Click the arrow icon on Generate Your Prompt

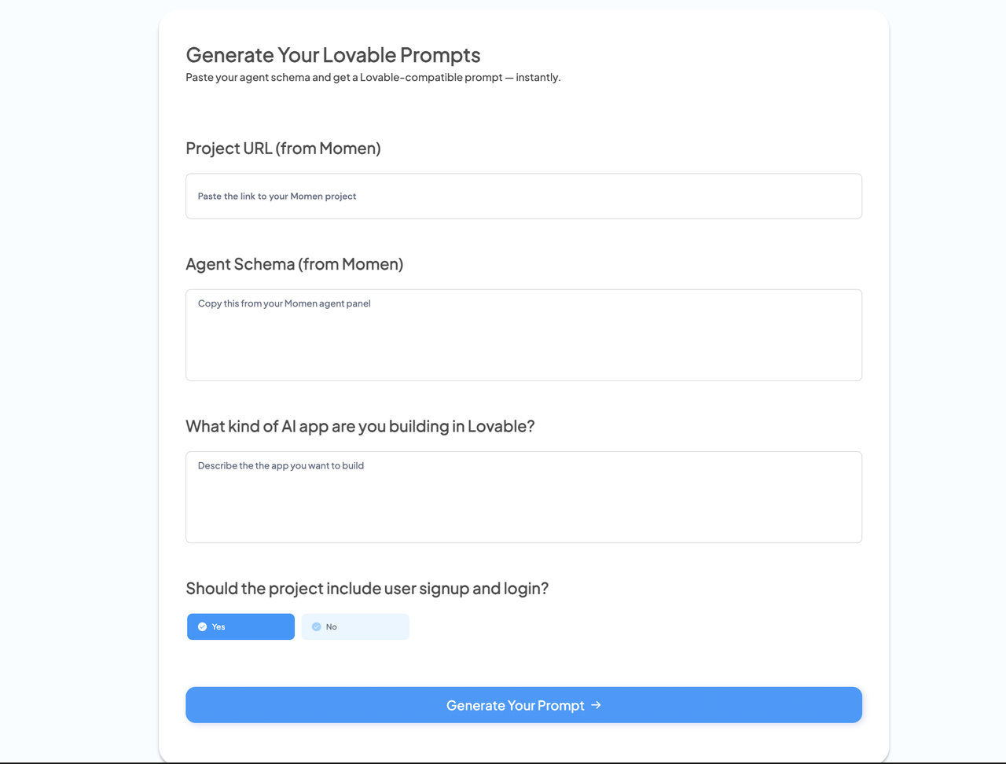coord(596,705)
